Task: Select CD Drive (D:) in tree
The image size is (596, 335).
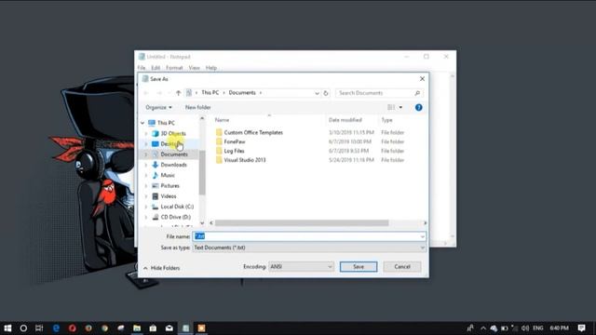Action: click(x=176, y=217)
